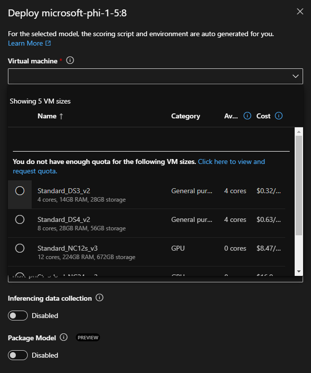
Task: Click the Standard_DS3_v2 name text
Action: (x=64, y=191)
